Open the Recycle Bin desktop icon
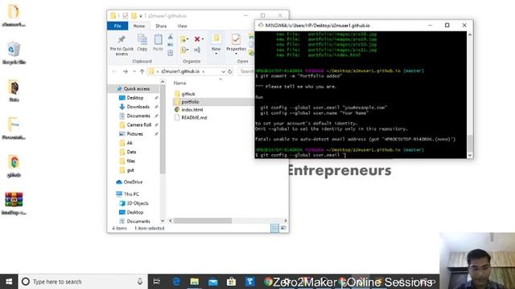515x289 pixels. [14, 53]
